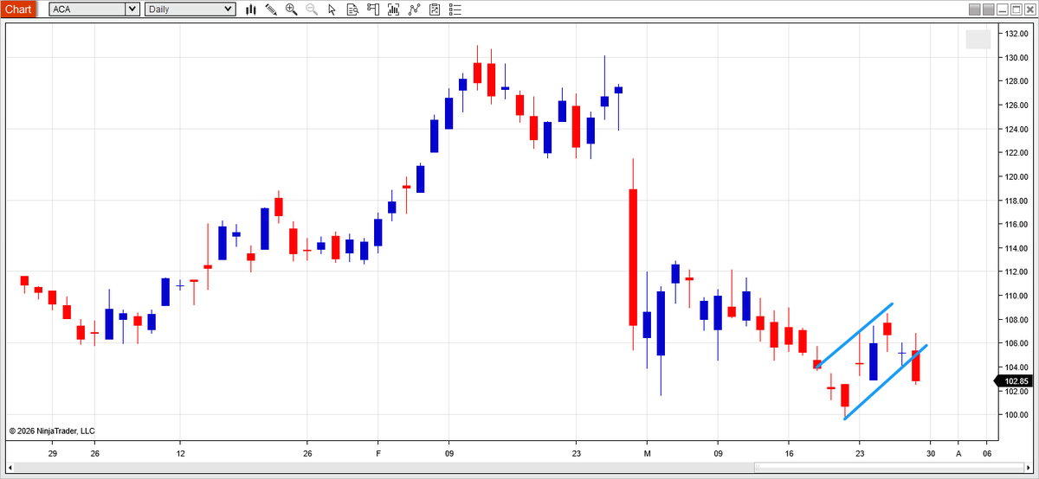Click the F month label on time axis

[378, 453]
